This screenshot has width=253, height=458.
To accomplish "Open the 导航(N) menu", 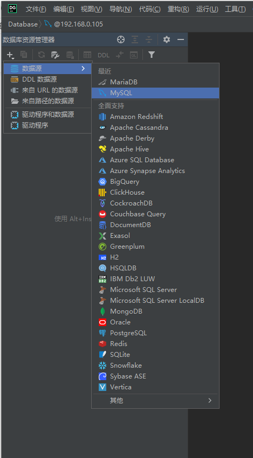I will [121, 9].
